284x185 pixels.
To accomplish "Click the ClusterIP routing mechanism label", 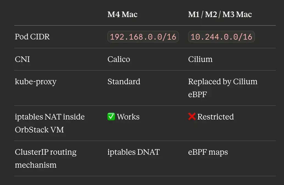I will coord(46,158).
